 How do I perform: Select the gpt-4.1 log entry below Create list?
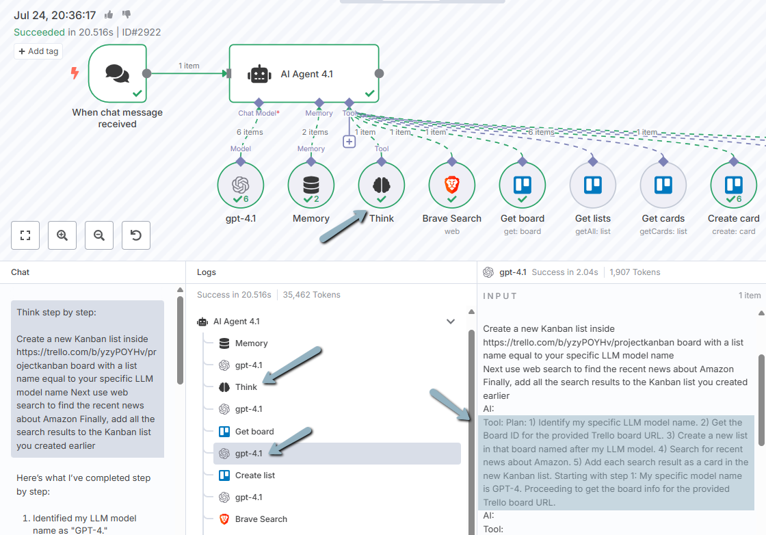pos(337,497)
